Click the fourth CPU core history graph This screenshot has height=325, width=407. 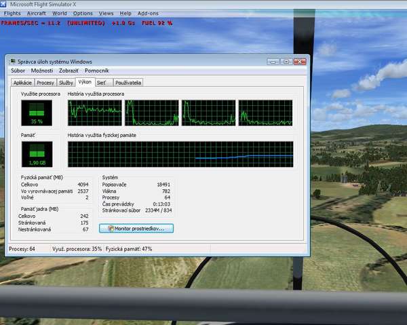(x=265, y=113)
